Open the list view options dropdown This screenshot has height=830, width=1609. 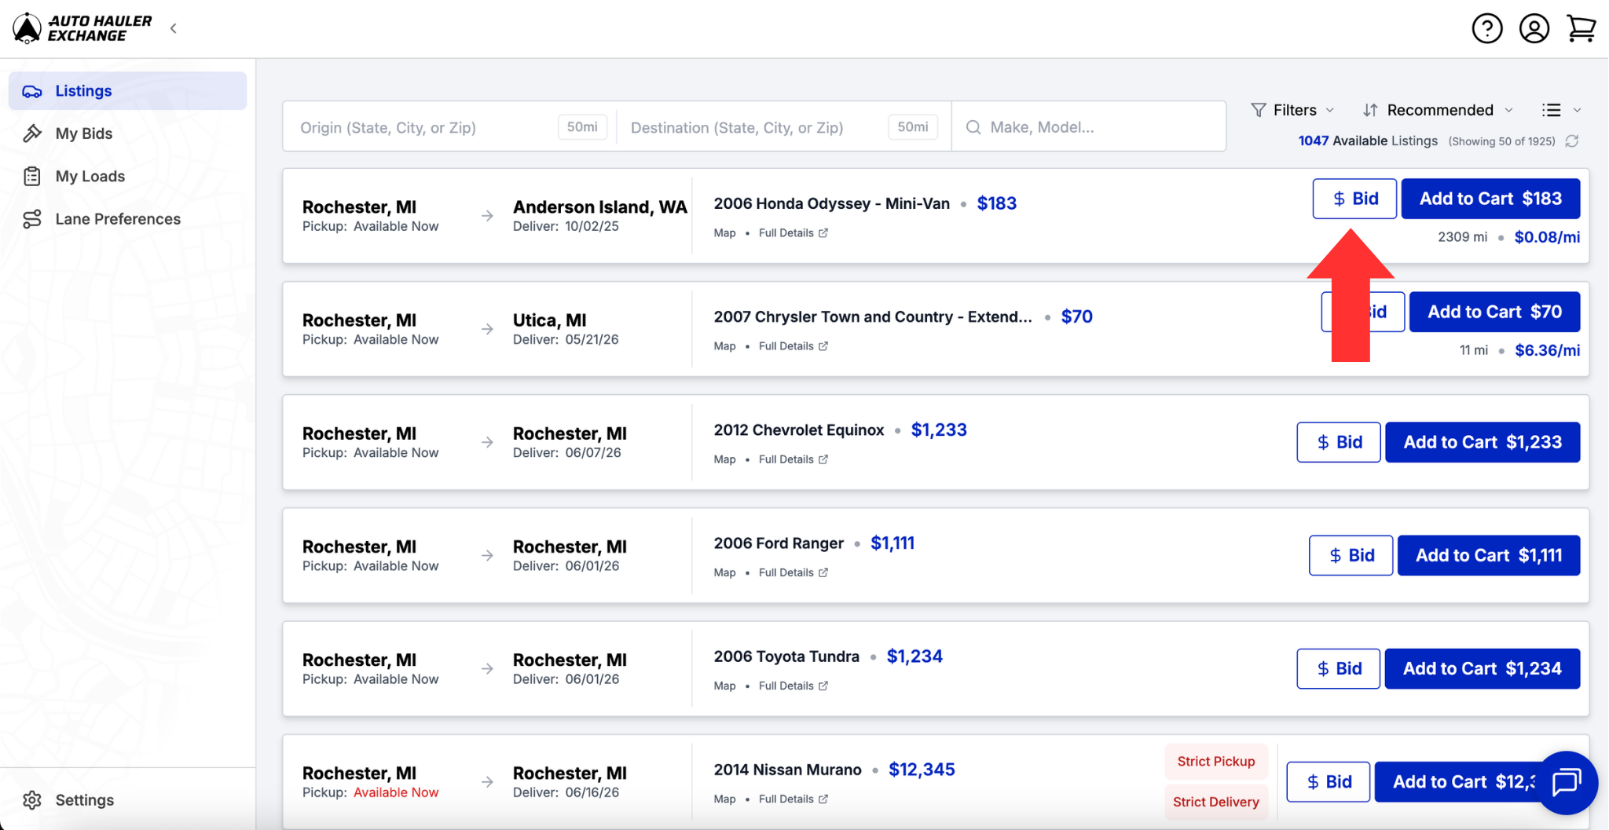pos(1562,110)
